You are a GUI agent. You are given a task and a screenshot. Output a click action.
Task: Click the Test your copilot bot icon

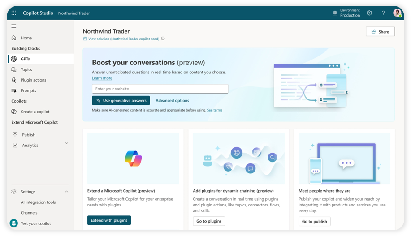(x=14, y=223)
